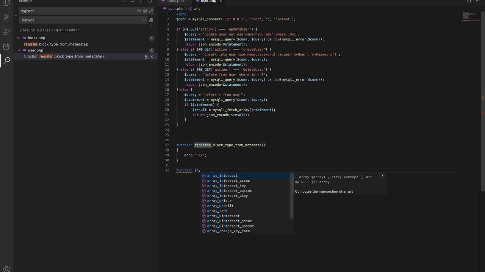Click 'echo 'Fix';' on line 29

pyautogui.click(x=196, y=155)
